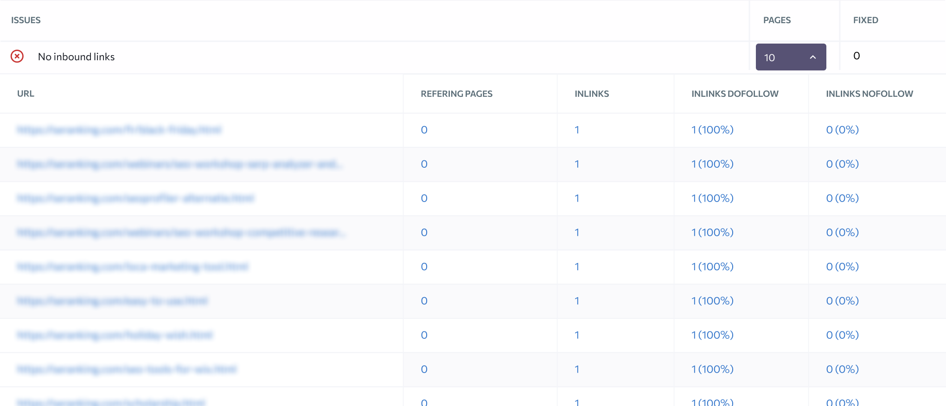Open the blurred competitive-research webinar URL in fourth row
946x406 pixels.
(181, 233)
